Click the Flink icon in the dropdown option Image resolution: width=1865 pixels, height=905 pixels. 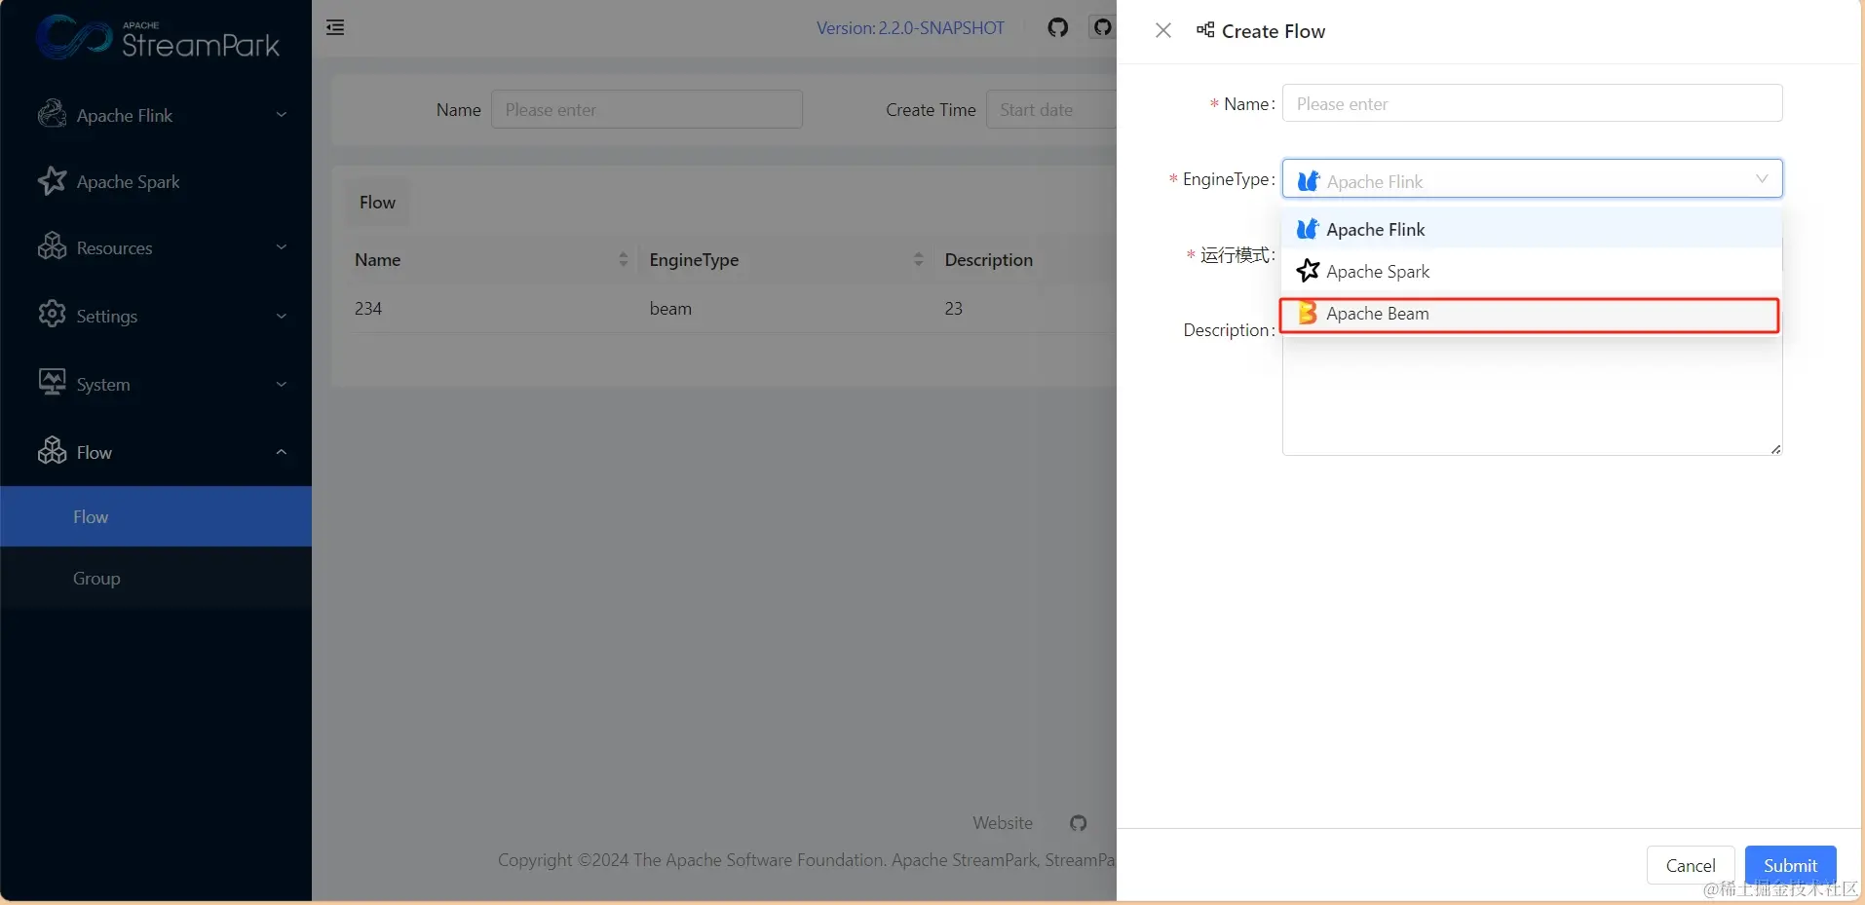[1308, 229]
